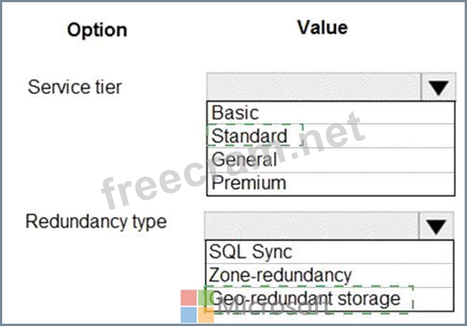The height and width of the screenshot is (326, 467).
Task: Select the Premium service tier option
Action: coord(249,182)
